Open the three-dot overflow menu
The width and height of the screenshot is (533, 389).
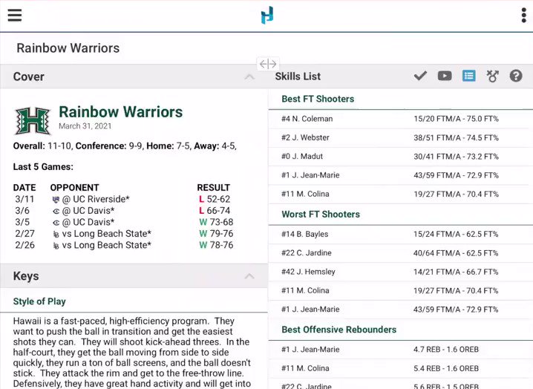524,16
